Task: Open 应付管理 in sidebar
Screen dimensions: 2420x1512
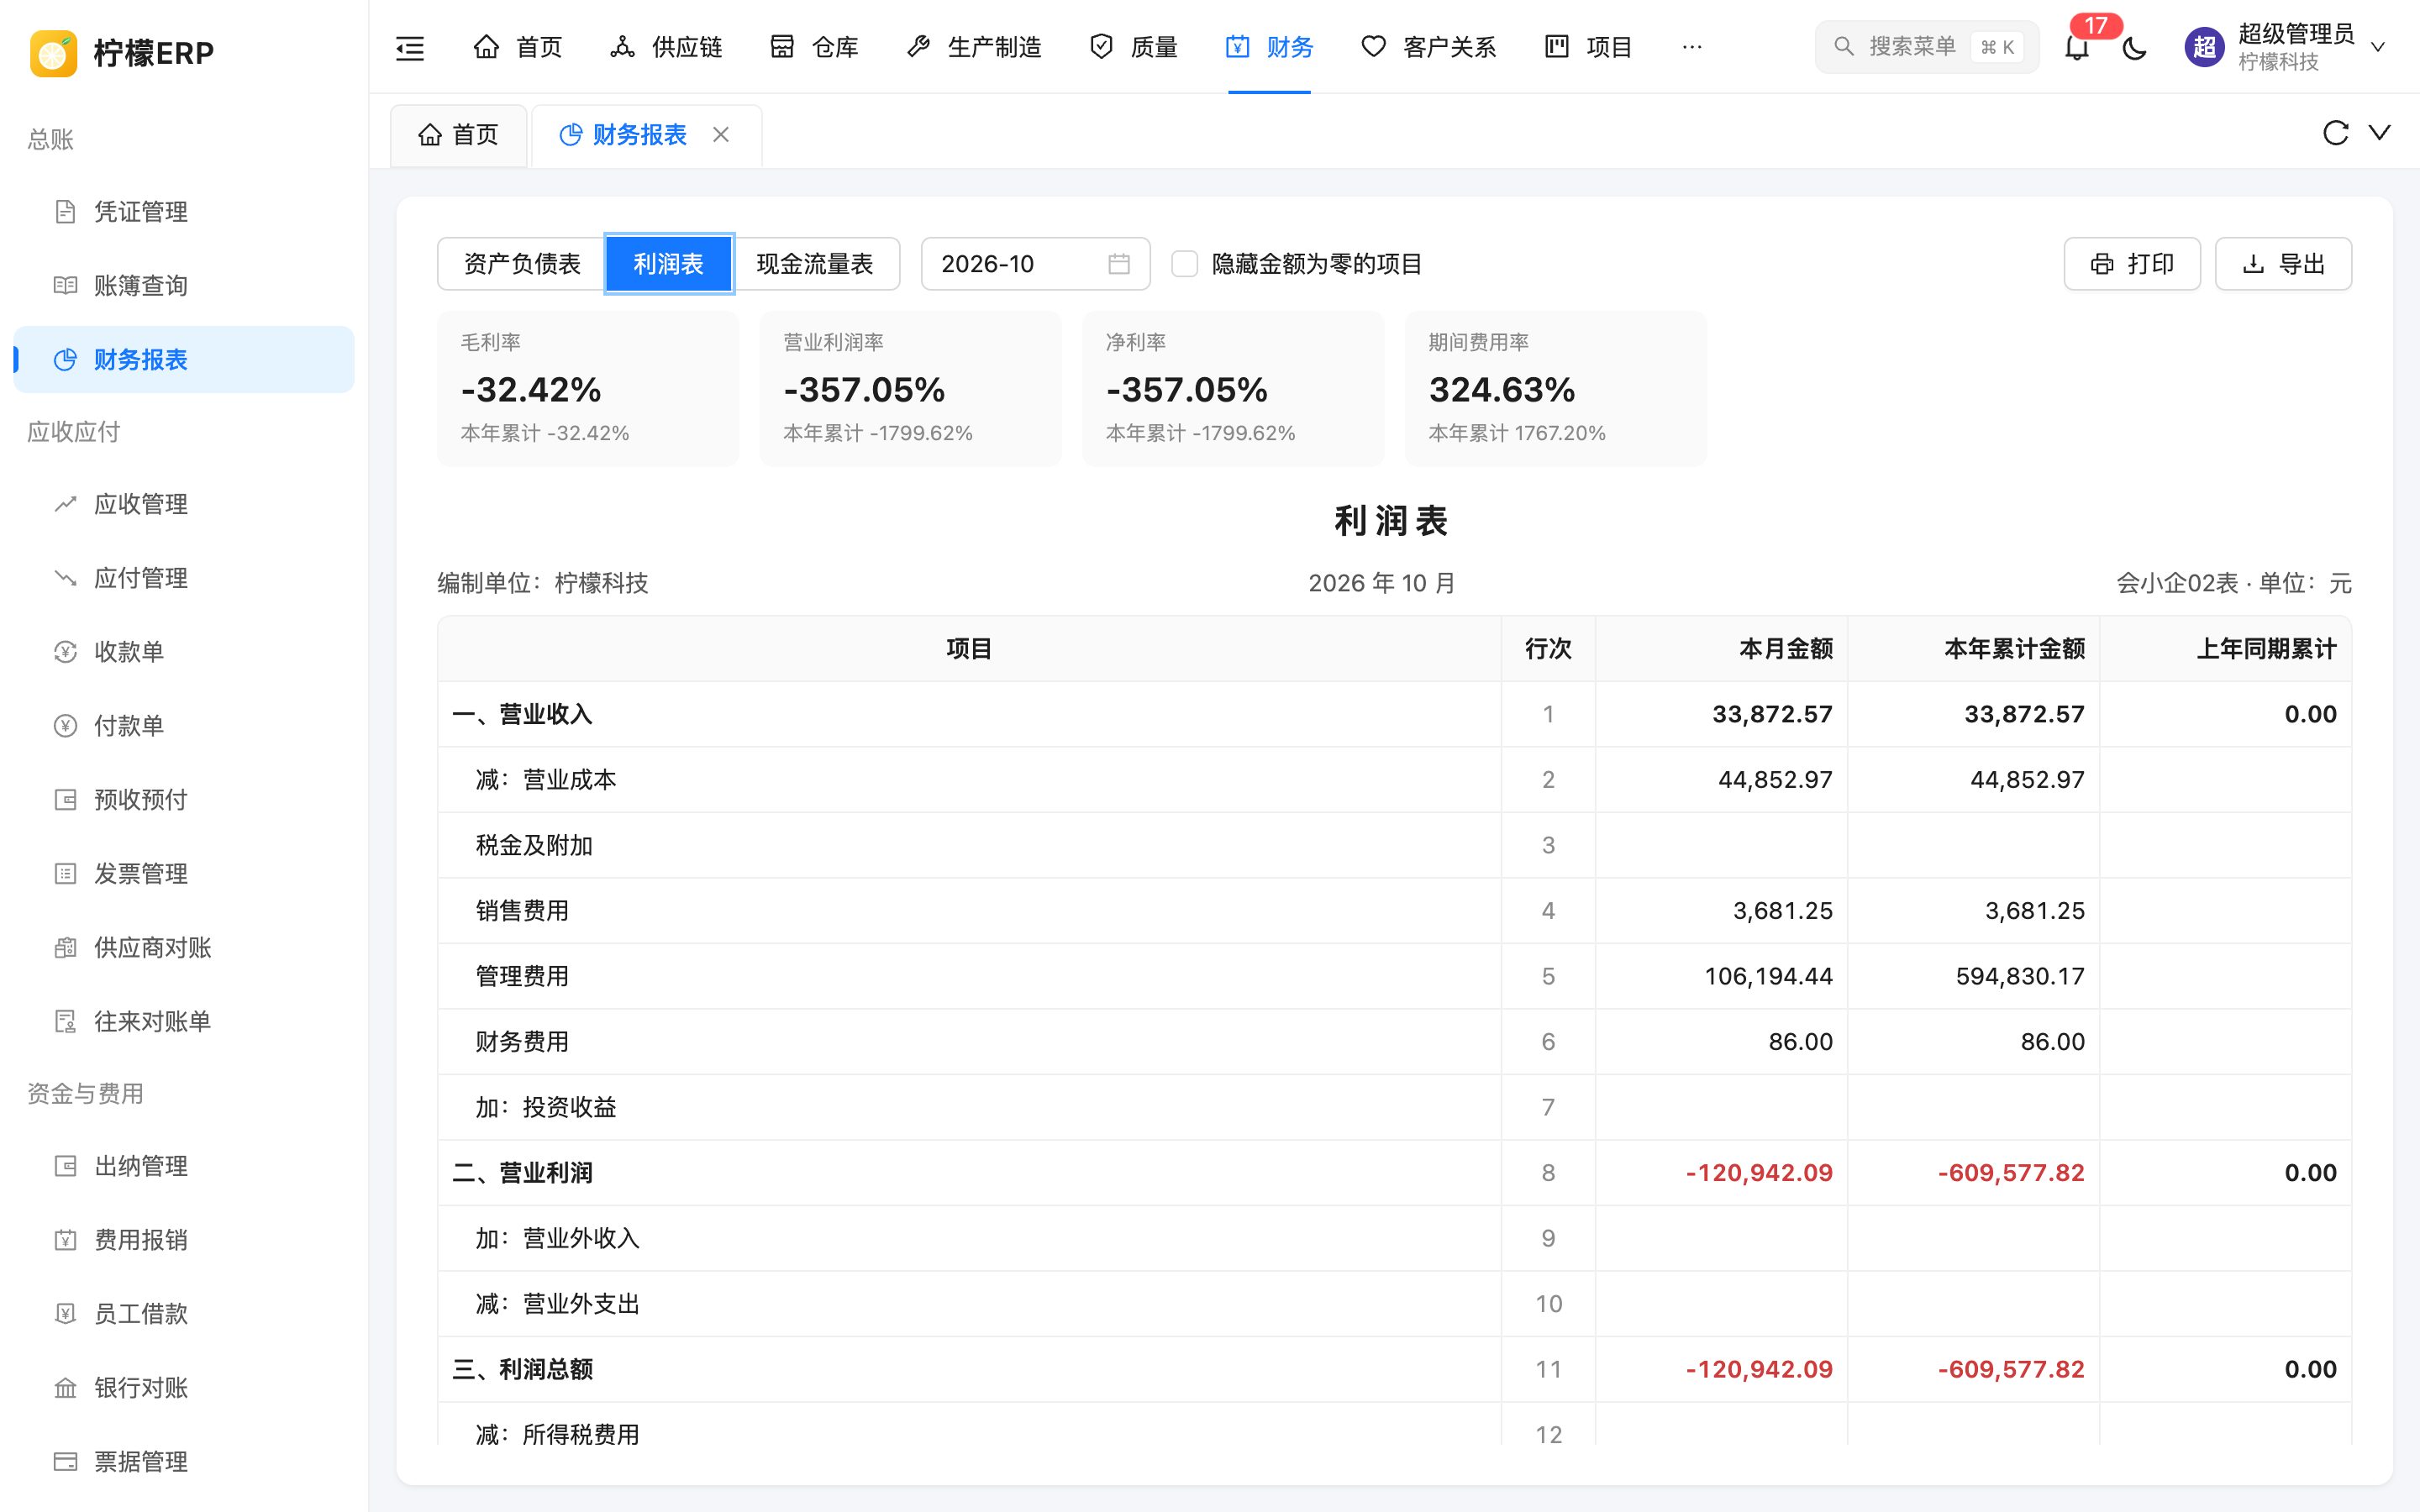Action: [x=184, y=578]
